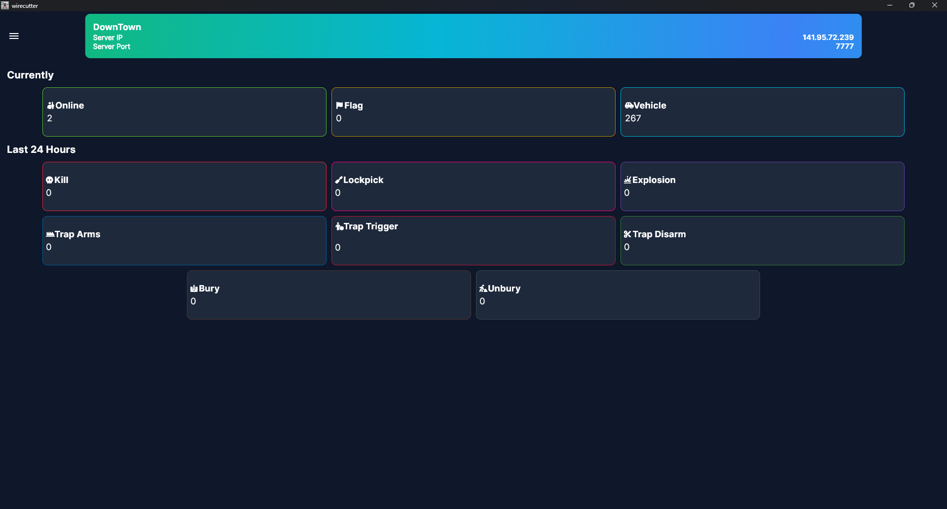
Task: Click the Unbury digging icon
Action: coord(483,289)
